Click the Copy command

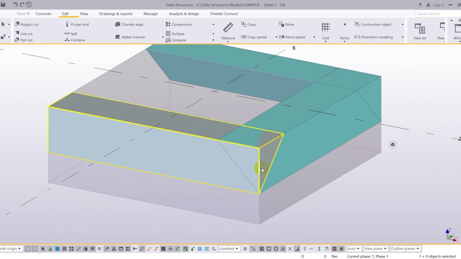[248, 24]
